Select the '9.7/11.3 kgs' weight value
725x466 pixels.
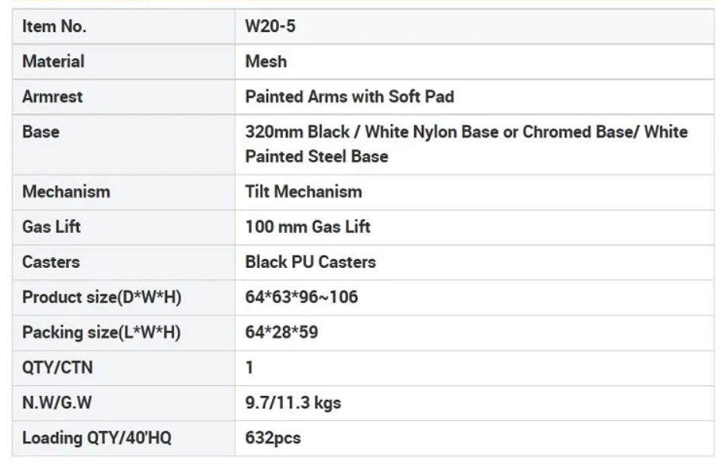[293, 402]
